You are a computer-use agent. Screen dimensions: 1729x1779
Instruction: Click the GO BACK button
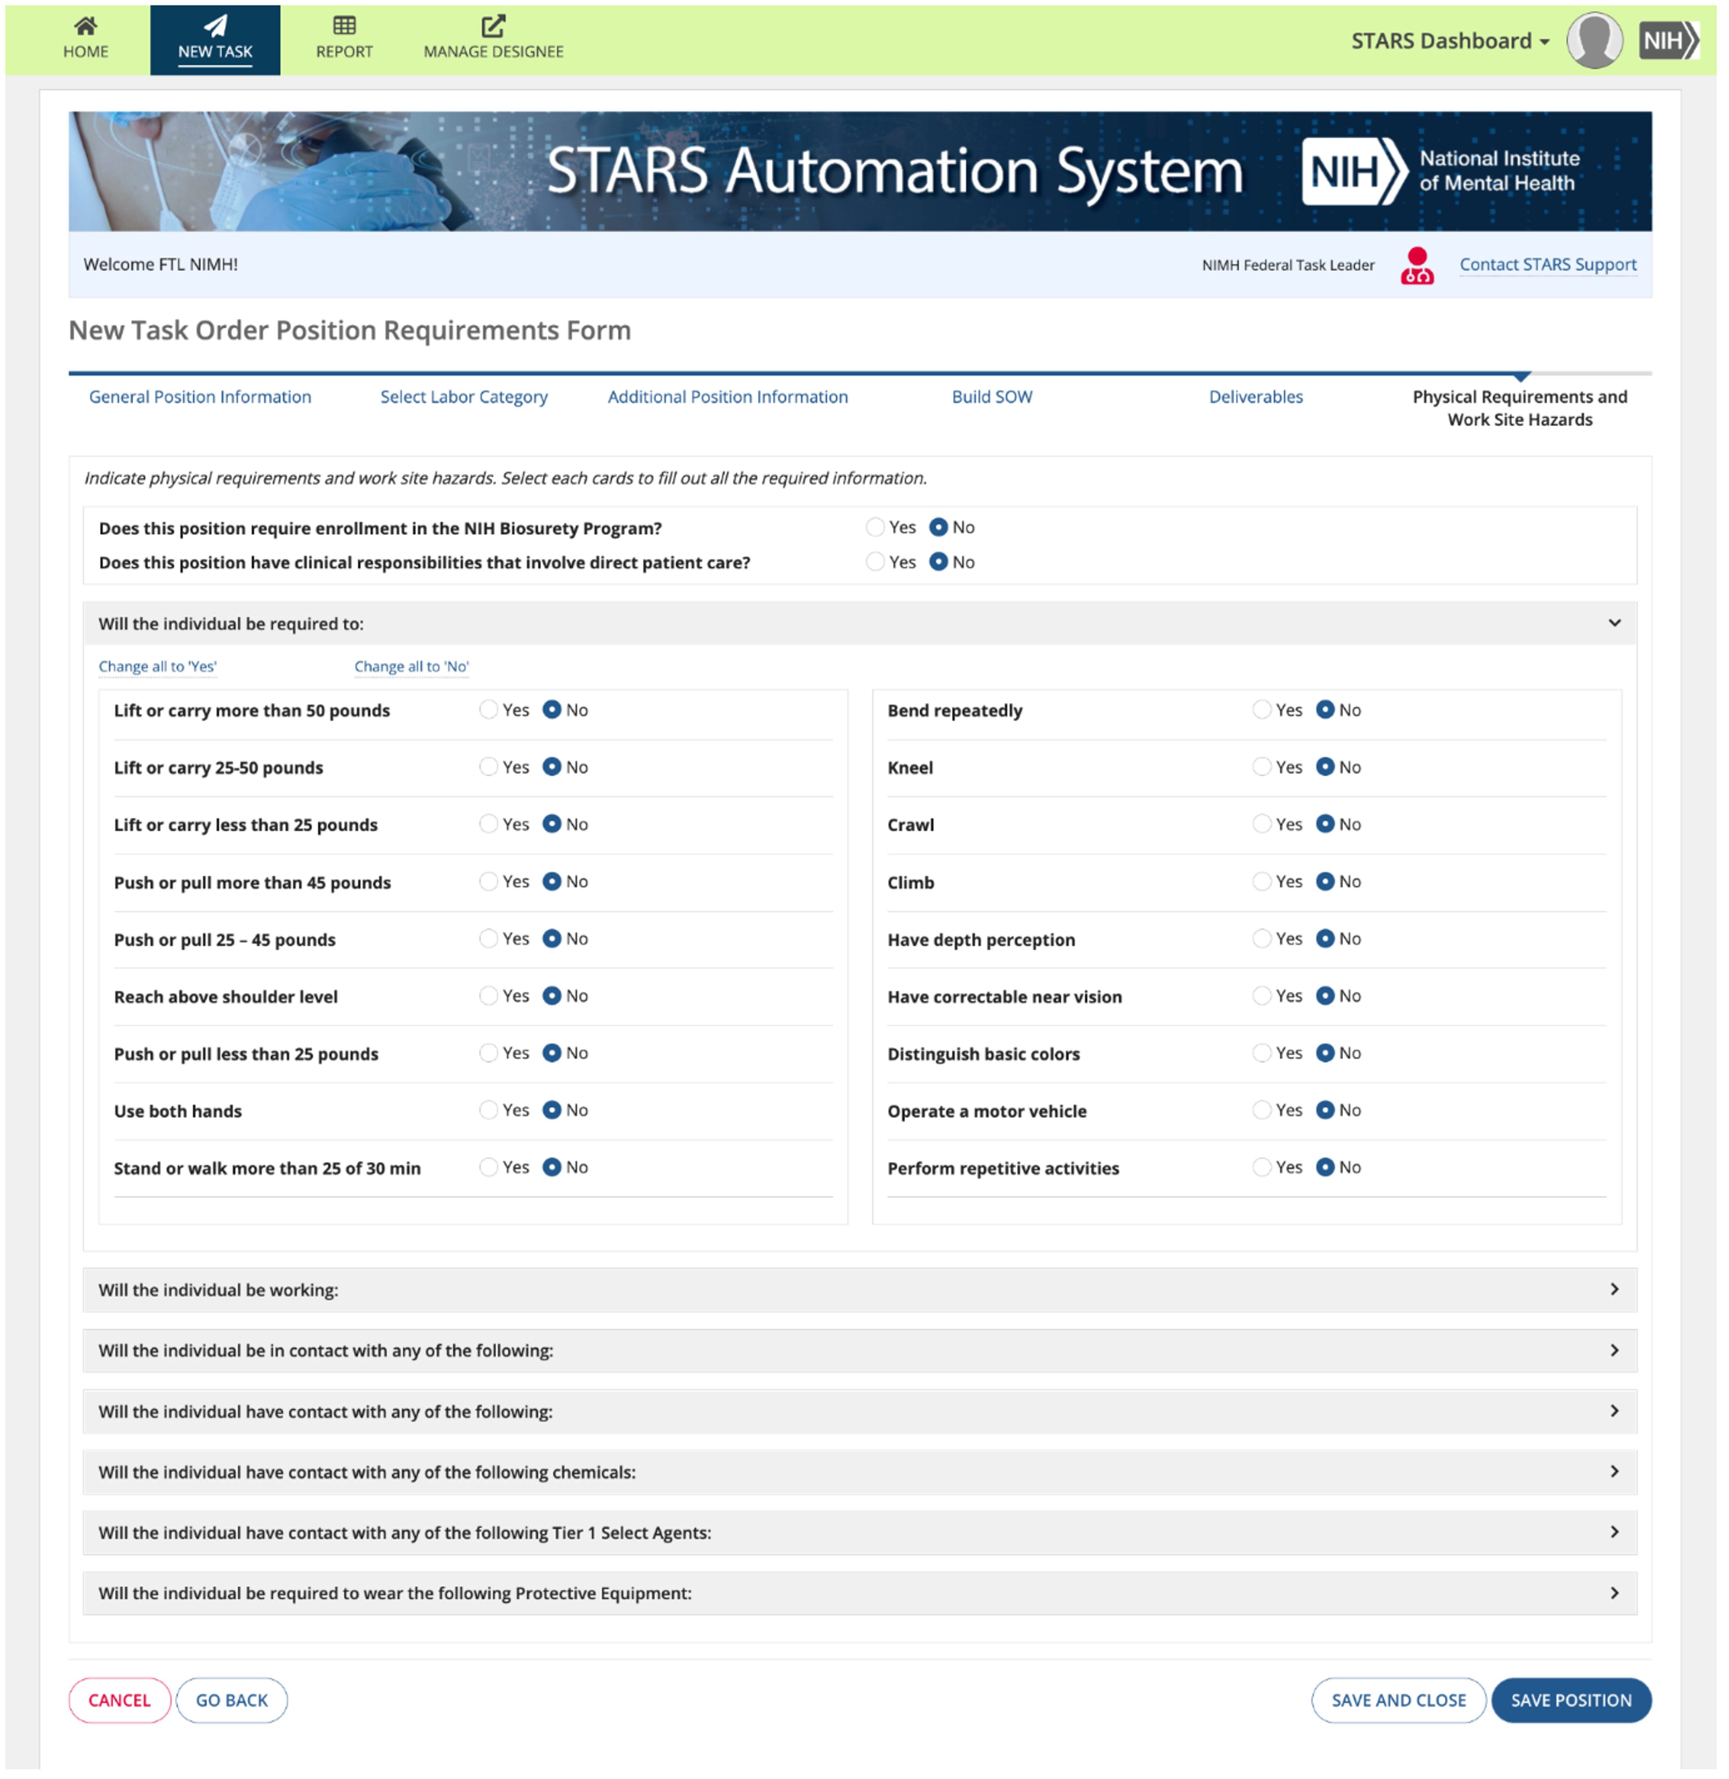tap(231, 1701)
